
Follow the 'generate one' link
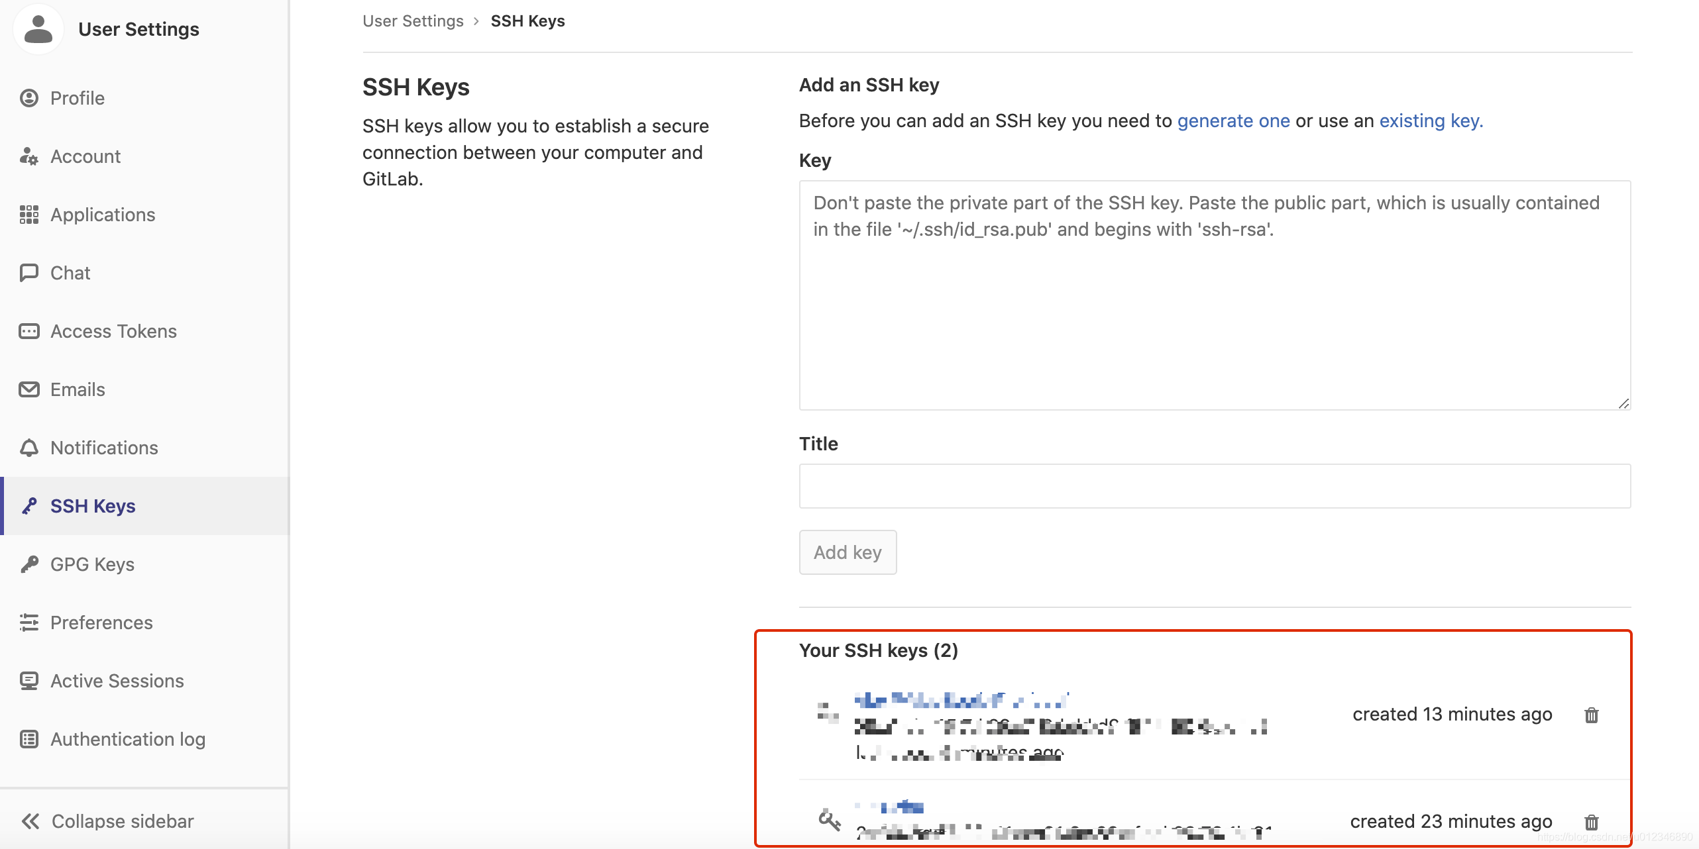[x=1233, y=121]
